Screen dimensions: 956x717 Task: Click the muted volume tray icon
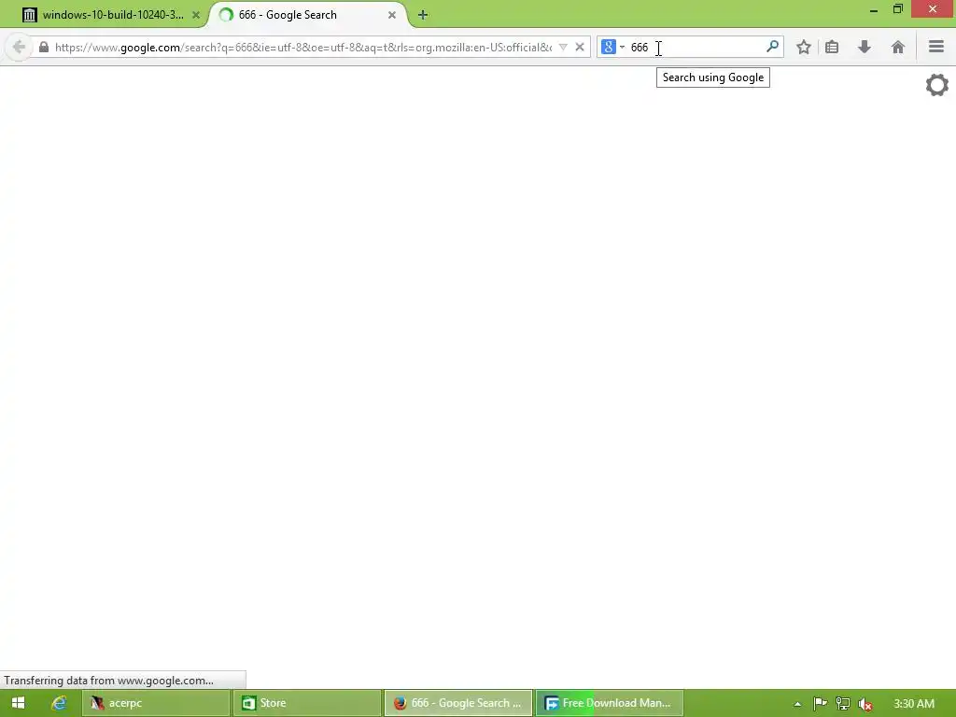(865, 704)
